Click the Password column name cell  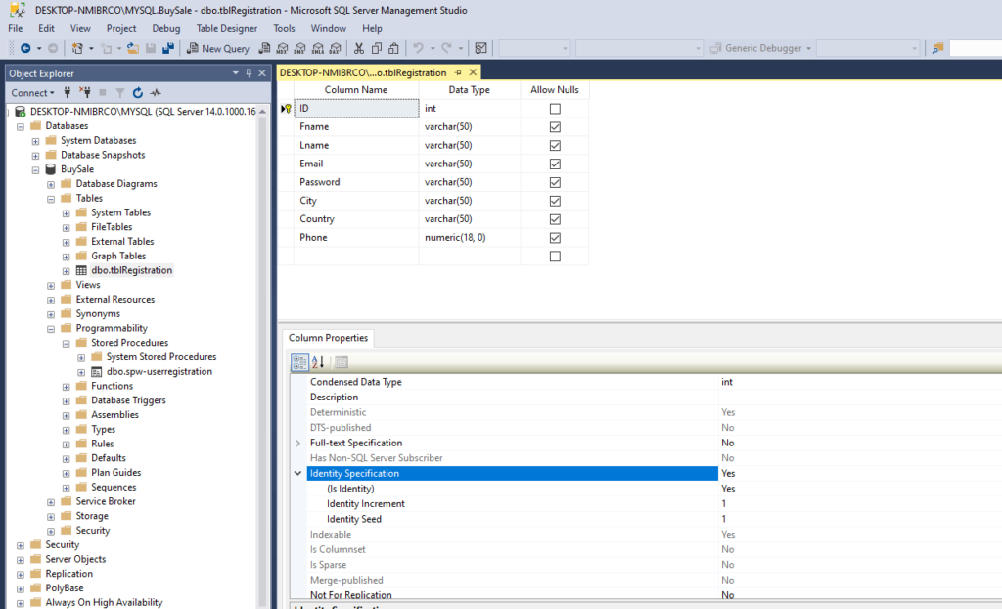click(x=320, y=182)
